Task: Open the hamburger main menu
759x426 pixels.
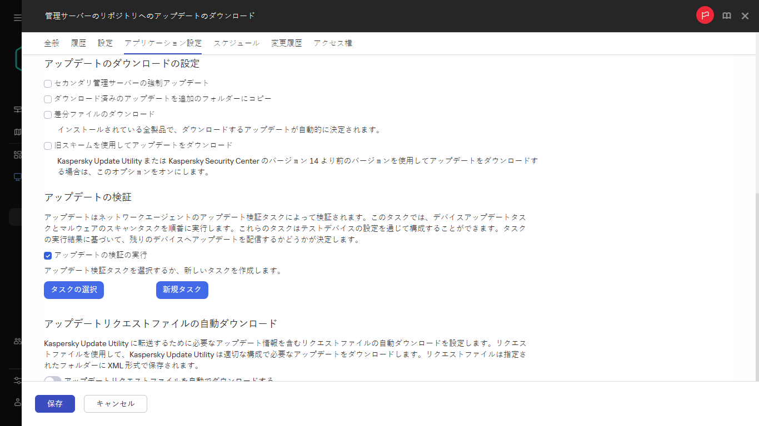Action: tap(17, 17)
